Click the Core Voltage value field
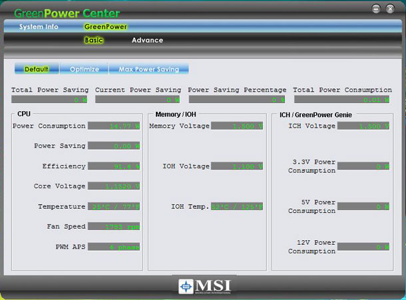The height and width of the screenshot is (300, 406). pos(114,186)
